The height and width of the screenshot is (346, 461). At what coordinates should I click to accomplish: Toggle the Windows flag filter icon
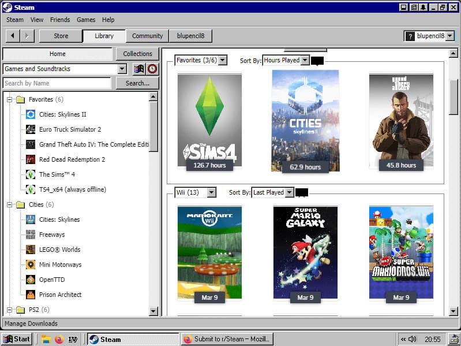[139, 69]
